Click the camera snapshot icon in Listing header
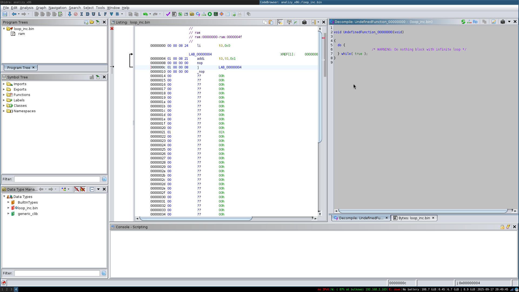The width and height of the screenshot is (519, 292). point(304,22)
